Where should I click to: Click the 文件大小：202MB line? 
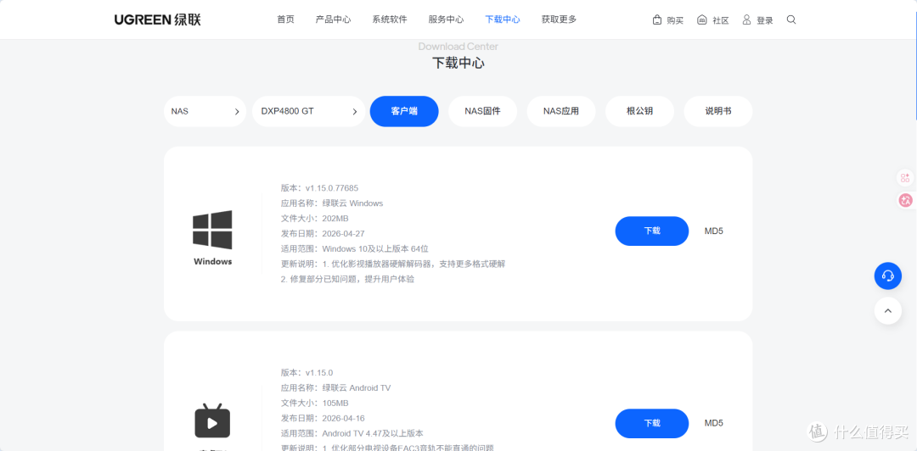click(315, 219)
